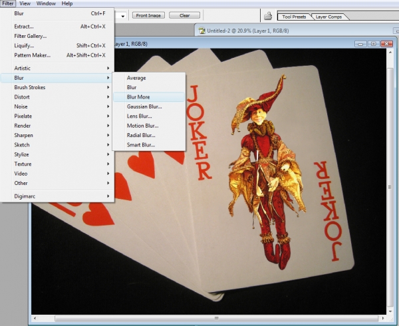
Task: Click the vertical scrollbar thumb
Action: point(390,188)
